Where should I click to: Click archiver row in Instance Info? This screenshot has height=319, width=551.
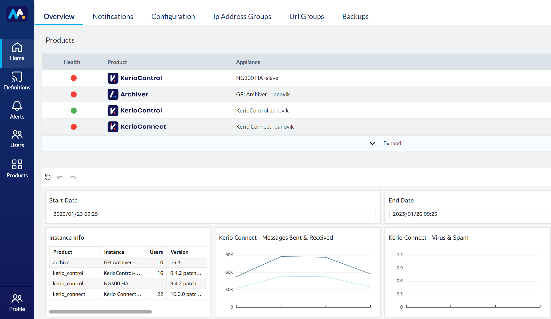[128, 262]
